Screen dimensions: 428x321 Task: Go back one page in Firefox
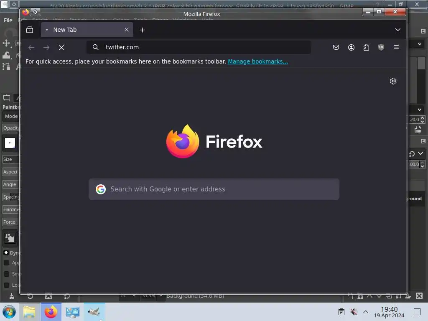31,48
